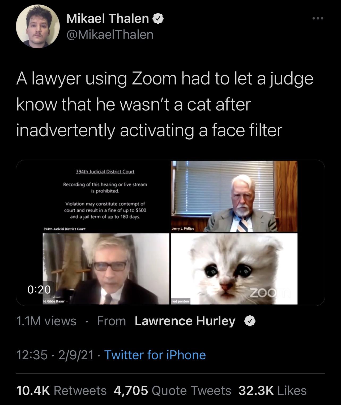The height and width of the screenshot is (405, 341).
Task: Play the video on the cat filter panel
Action: (234, 268)
